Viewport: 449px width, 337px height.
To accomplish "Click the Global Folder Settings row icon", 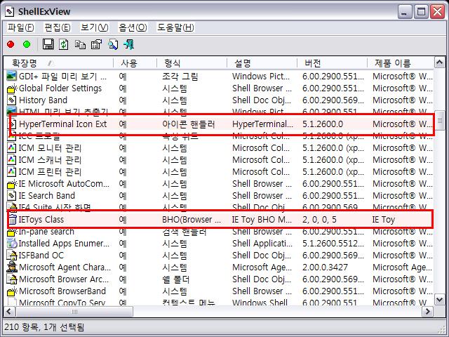I will click(12, 88).
